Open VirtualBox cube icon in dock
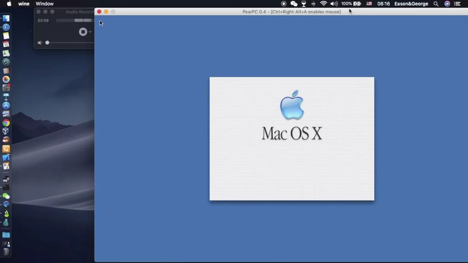 point(6,131)
